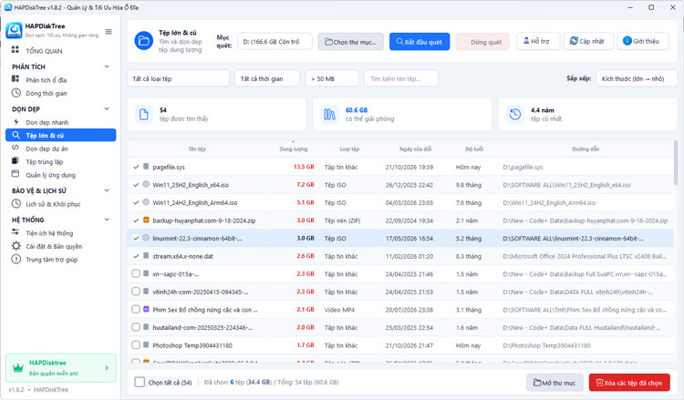
Task: Click Tệp trùng lặp copy icon
Action: click(16, 160)
